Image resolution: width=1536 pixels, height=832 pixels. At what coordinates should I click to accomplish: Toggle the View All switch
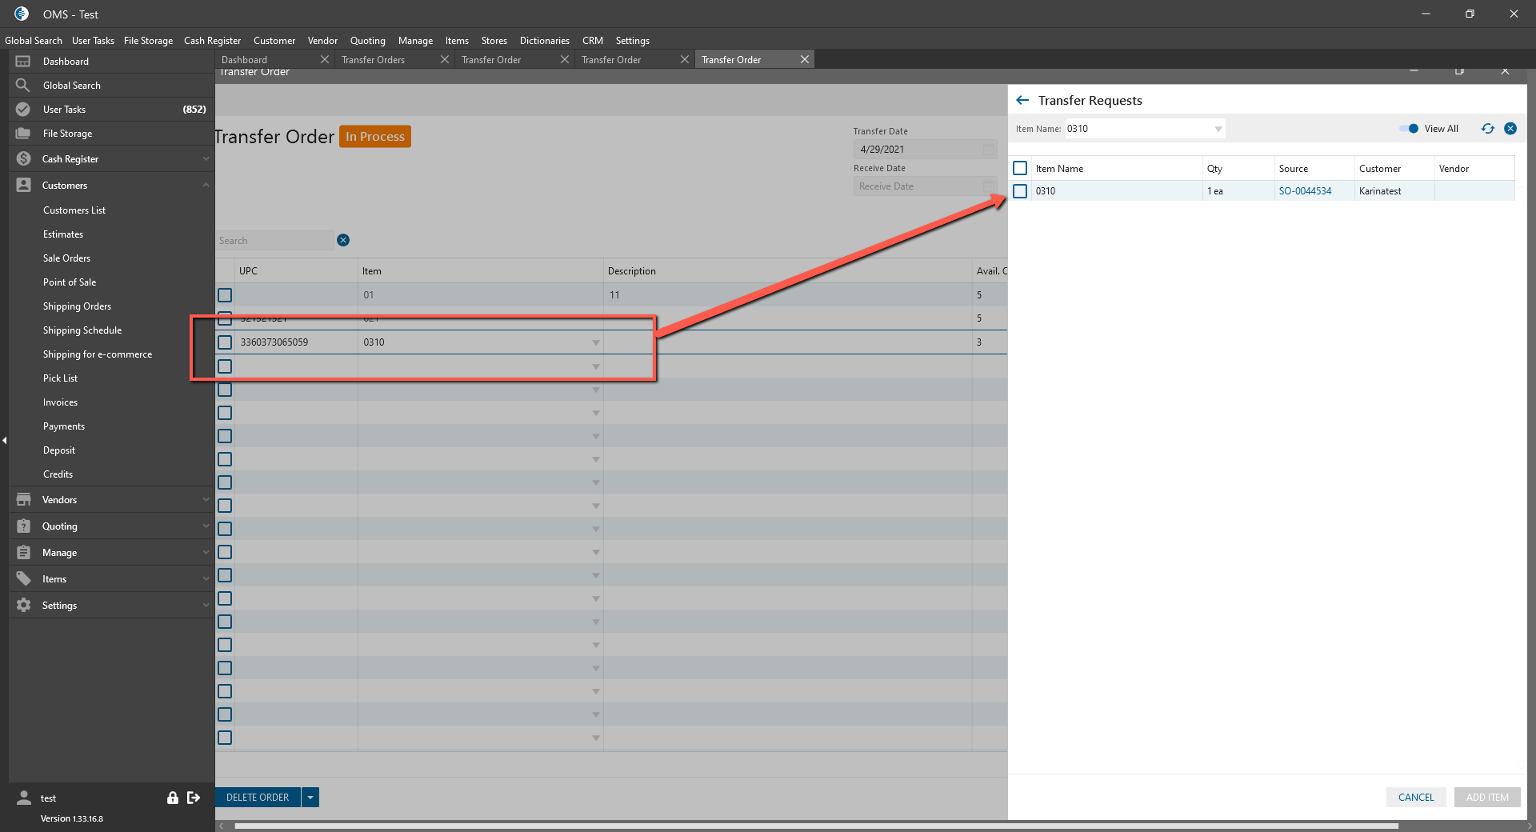click(x=1410, y=129)
